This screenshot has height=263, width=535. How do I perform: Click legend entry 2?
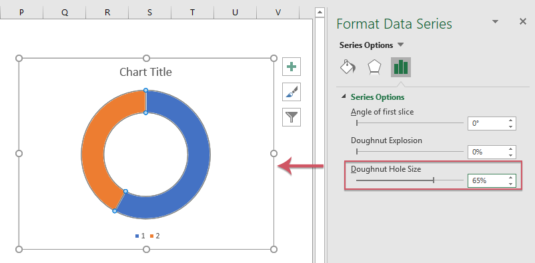pyautogui.click(x=155, y=236)
